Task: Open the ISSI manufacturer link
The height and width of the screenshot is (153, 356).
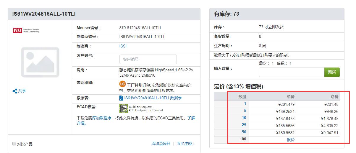Action: 123,46
